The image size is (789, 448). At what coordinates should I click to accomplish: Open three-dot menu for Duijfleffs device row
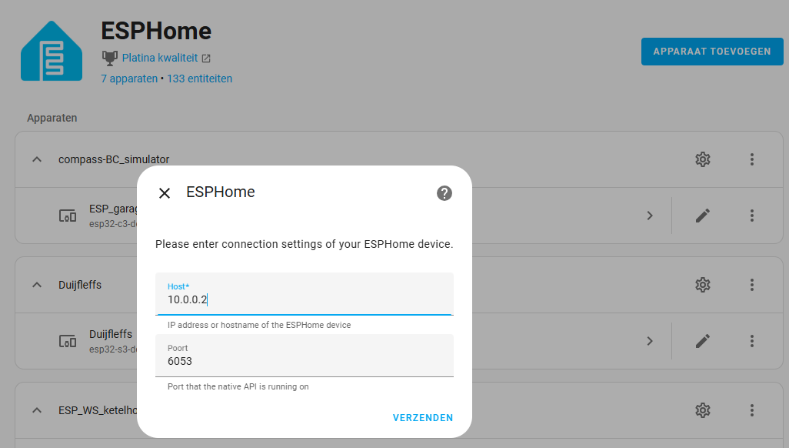coord(752,341)
